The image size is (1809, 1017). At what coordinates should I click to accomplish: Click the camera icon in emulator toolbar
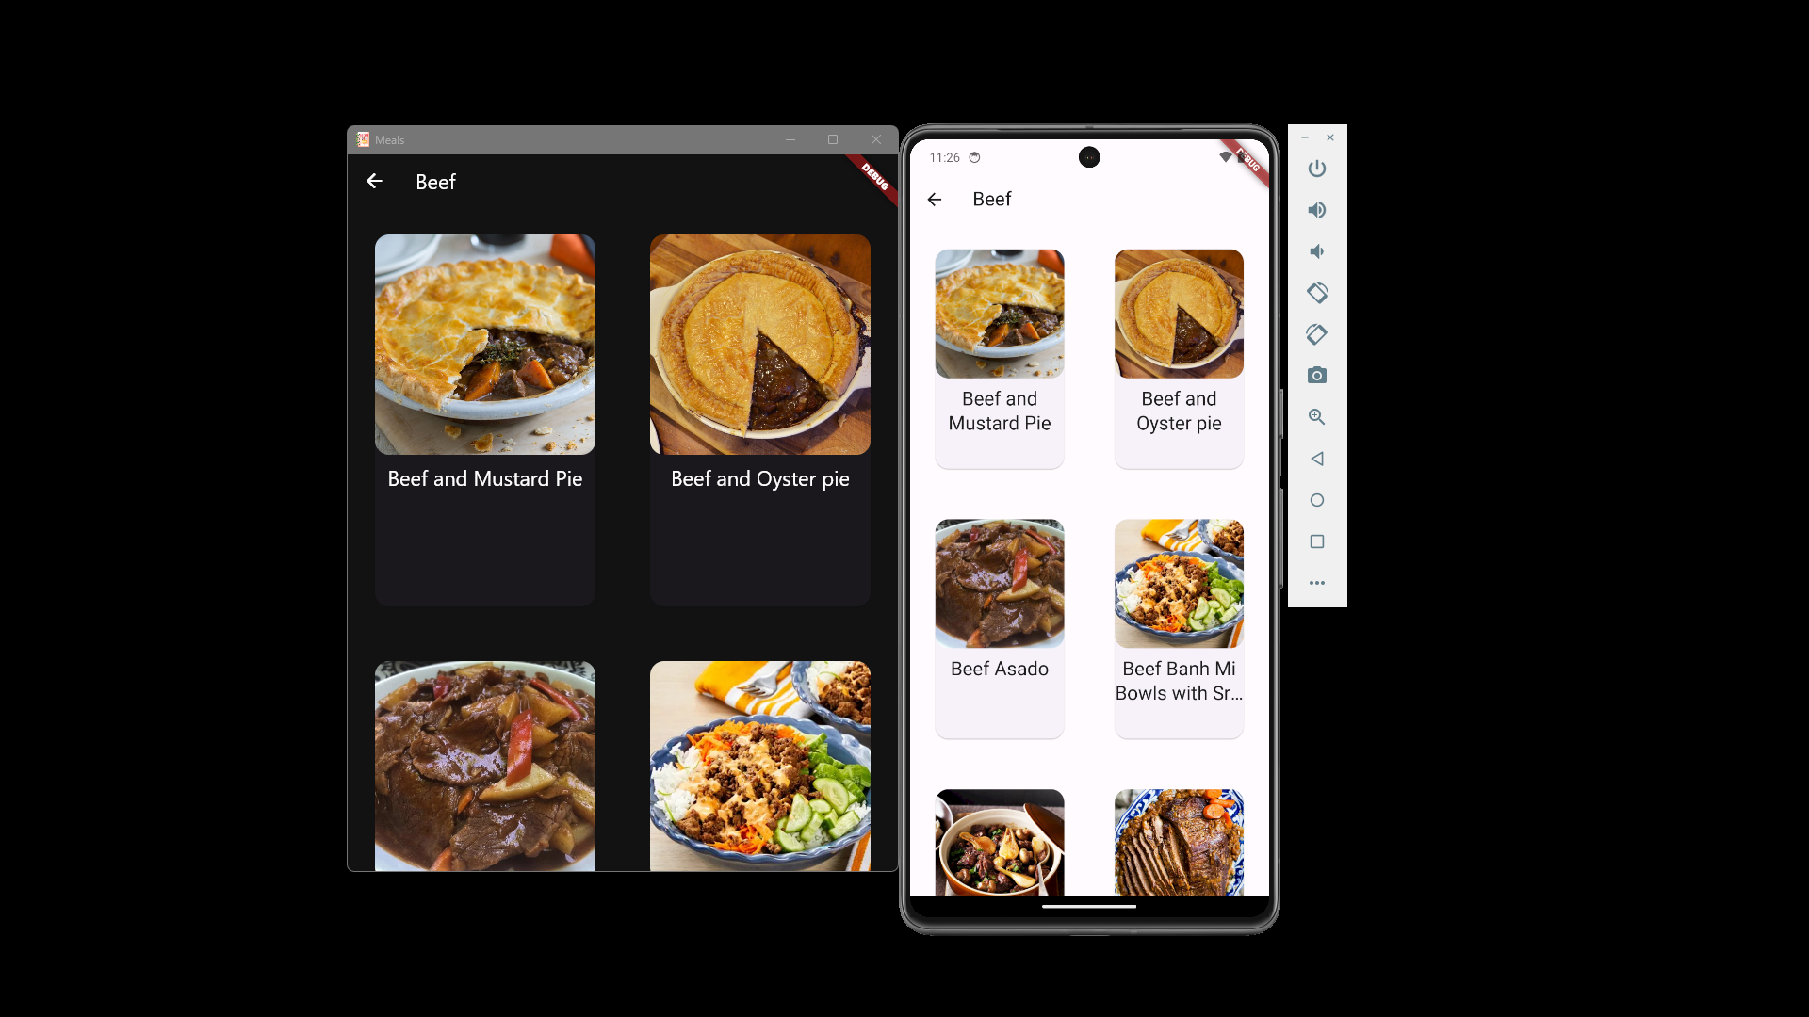[1317, 375]
